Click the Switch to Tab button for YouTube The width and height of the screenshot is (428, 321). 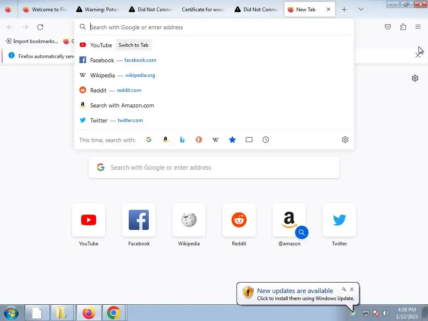(x=133, y=45)
